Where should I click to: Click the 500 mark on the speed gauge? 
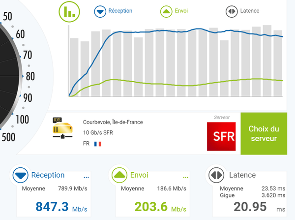point(8,137)
